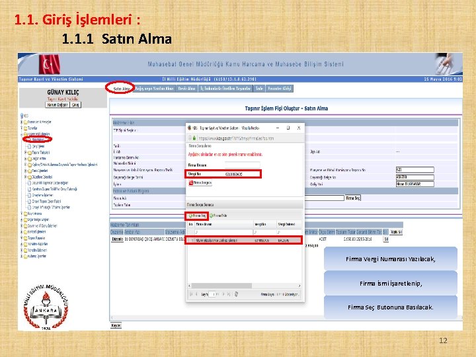Click the Firma Unvanı input field

242,165
